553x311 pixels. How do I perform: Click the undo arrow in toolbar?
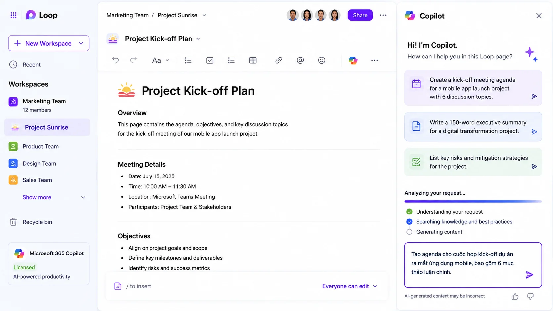115,60
